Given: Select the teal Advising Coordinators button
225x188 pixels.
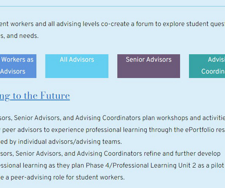Looking at the screenshot, I should pyautogui.click(x=207, y=66).
